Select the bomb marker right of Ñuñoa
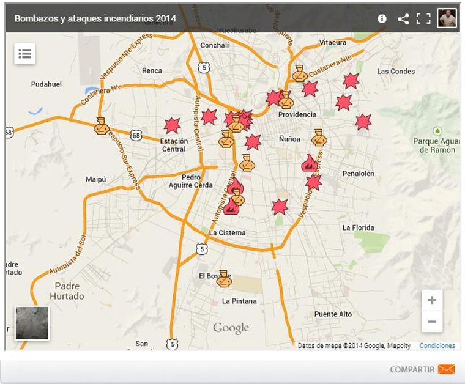This screenshot has height=384, width=465. click(x=319, y=138)
